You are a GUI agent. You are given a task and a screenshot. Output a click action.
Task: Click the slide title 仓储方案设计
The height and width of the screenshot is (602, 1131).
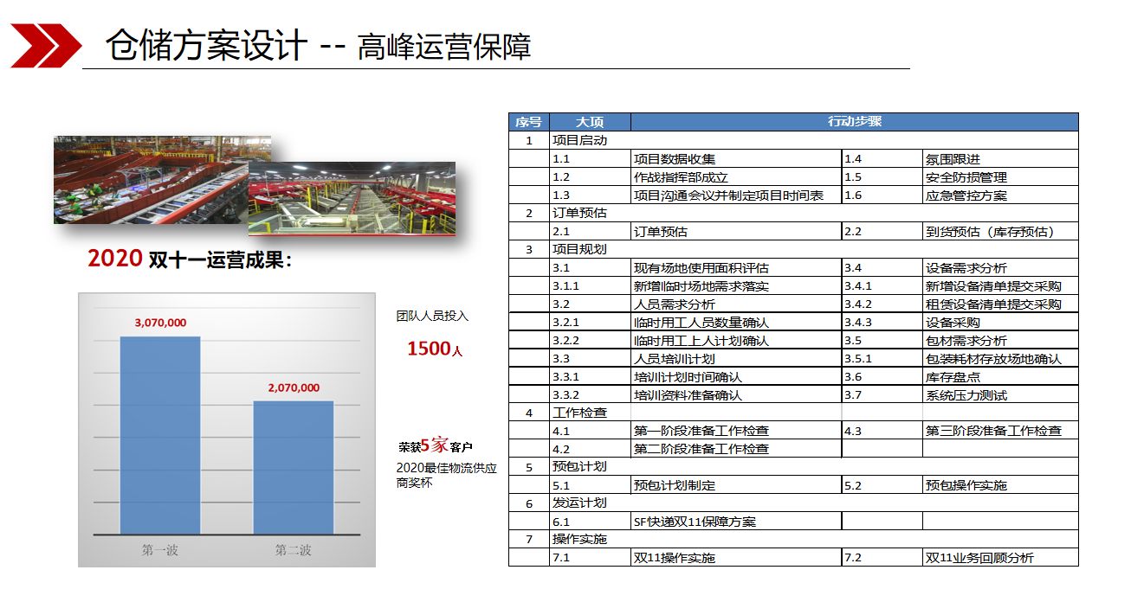coord(205,46)
